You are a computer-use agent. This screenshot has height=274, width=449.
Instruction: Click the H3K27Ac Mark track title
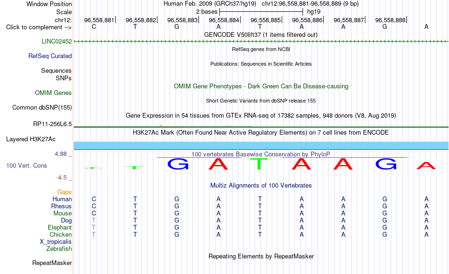pos(261,133)
